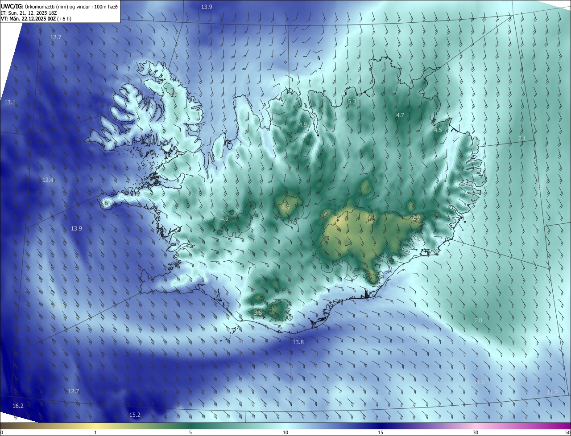Image resolution: width=571 pixels, height=436 pixels.
Task: Click the 4.9 value in northern Iceland
Action: tap(303, 124)
